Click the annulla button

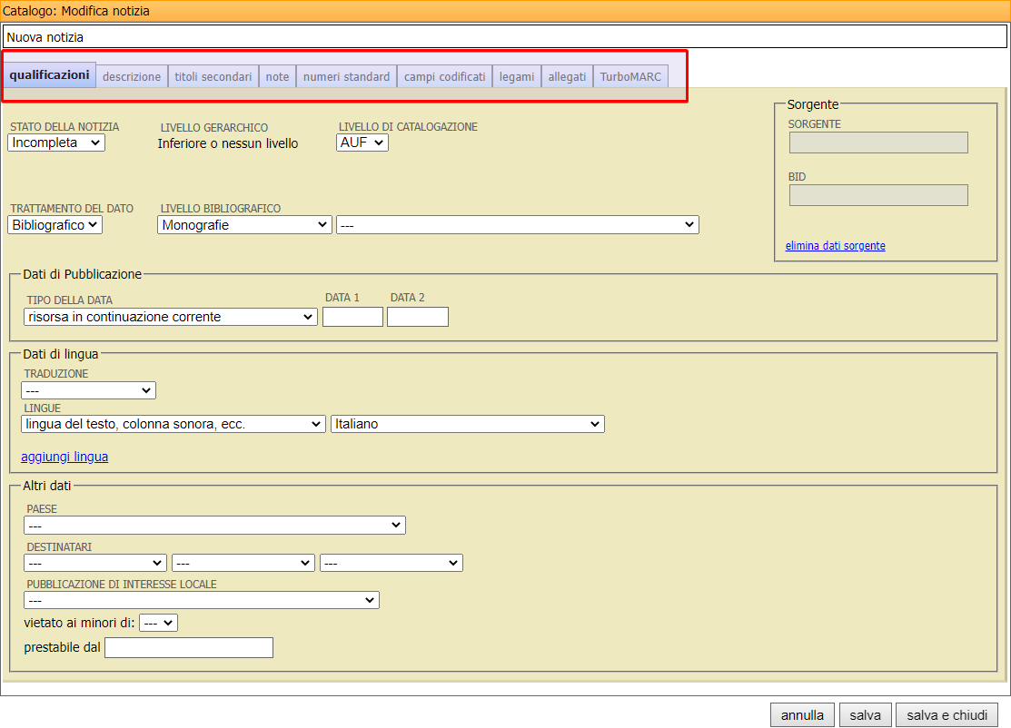tap(802, 715)
